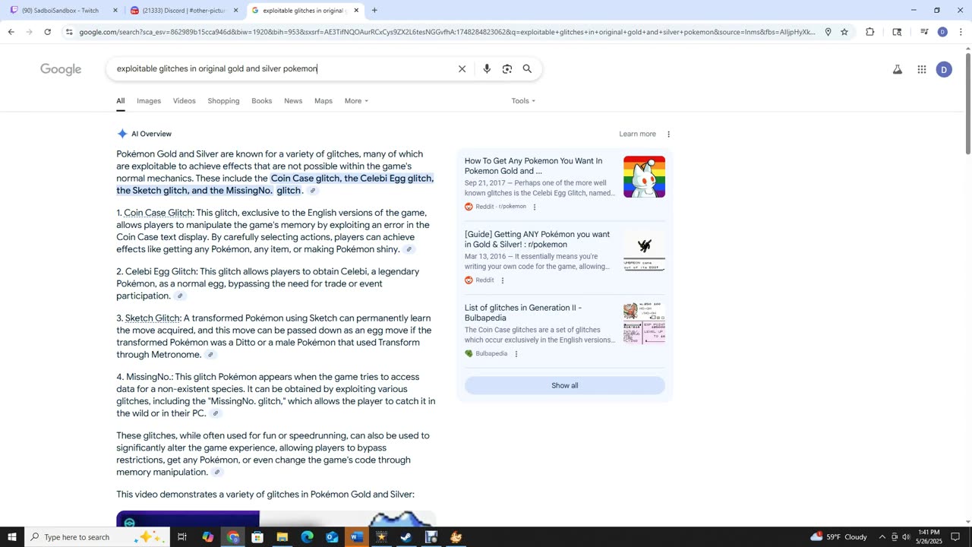Expand the More search filters dropdown

(x=356, y=101)
